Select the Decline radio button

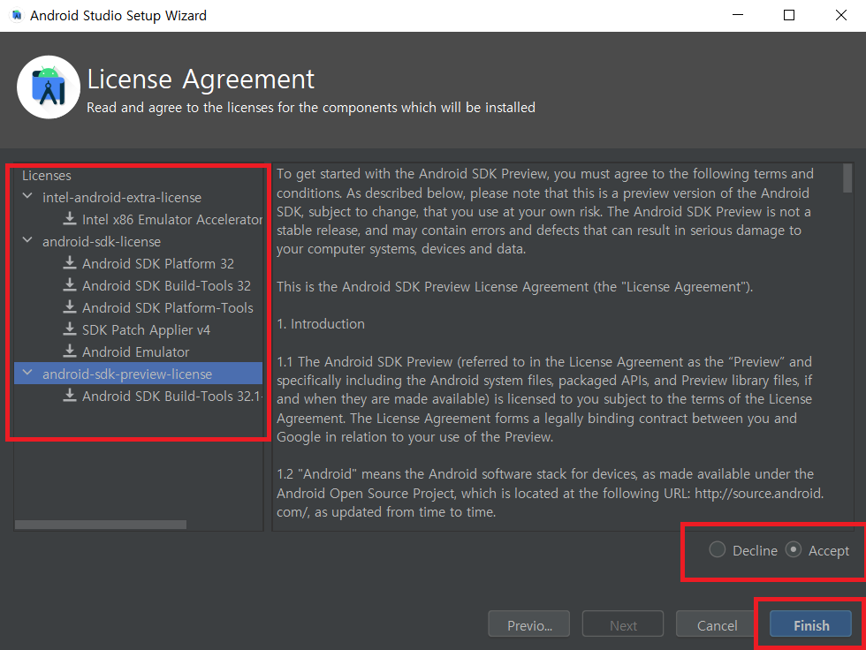point(717,549)
